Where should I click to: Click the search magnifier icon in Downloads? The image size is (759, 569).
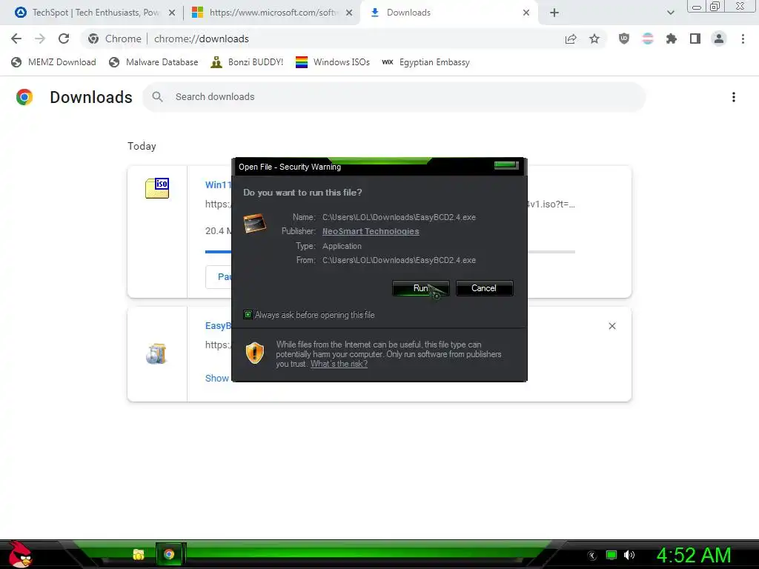(x=157, y=97)
